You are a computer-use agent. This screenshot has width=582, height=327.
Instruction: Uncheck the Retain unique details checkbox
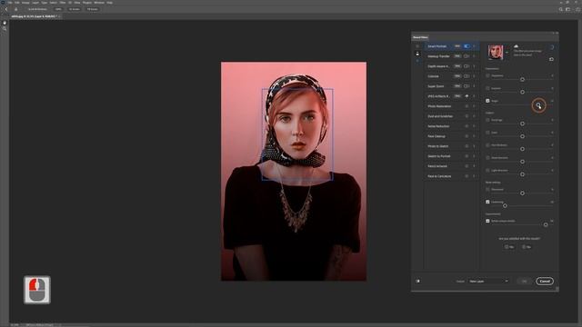pos(487,221)
